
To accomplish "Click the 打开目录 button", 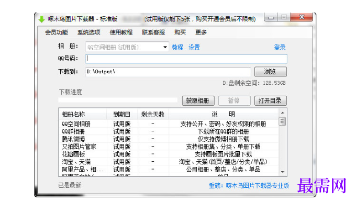I will 271,100.
